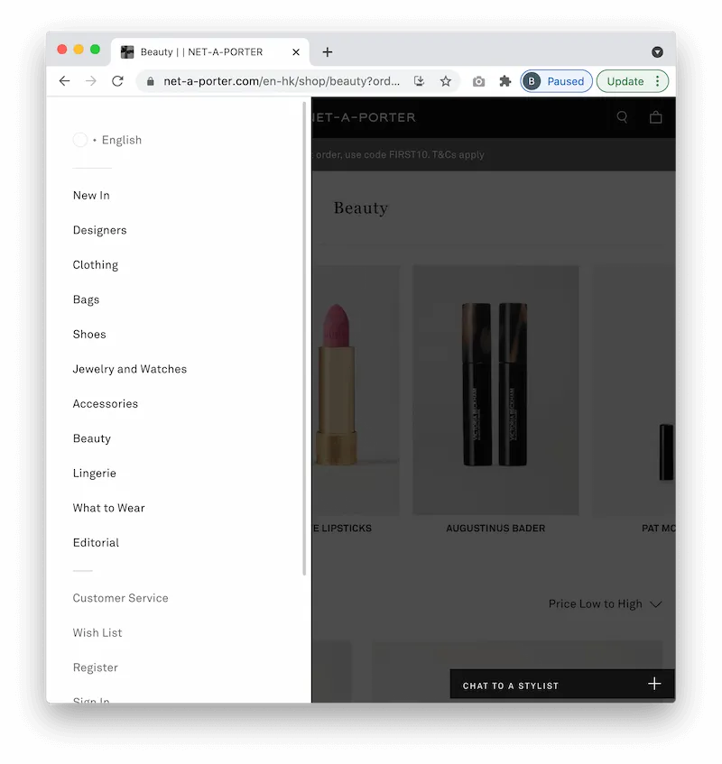Open a new tab with the plus icon
The image size is (722, 764).
(x=328, y=52)
